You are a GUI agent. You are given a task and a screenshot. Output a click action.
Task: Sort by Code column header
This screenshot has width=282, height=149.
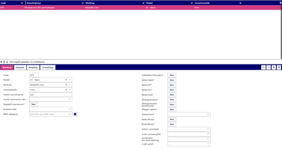pos(3,3)
